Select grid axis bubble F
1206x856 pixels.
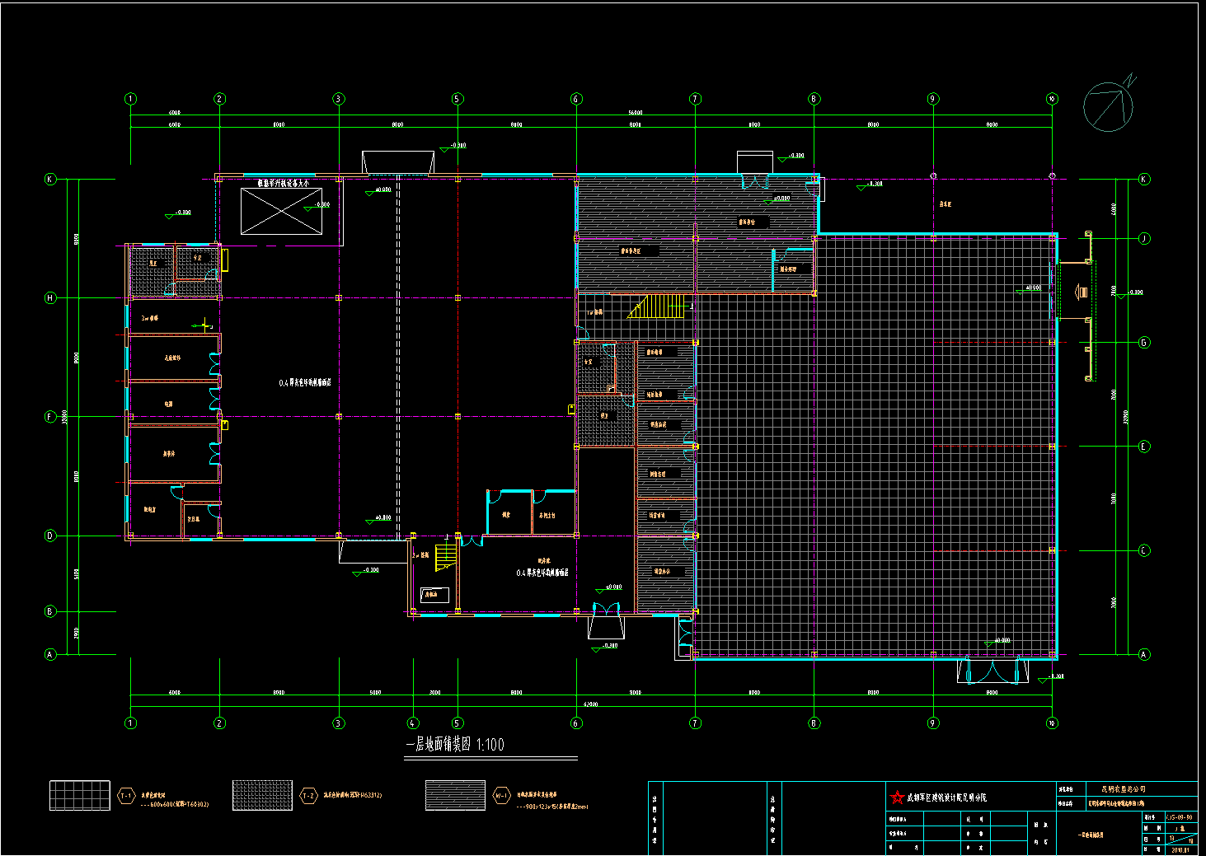[50, 417]
